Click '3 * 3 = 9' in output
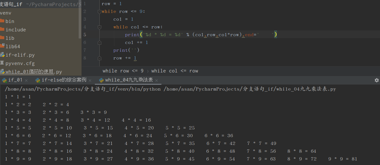Image resolution: width=380 pixels, height=165 pixels. click(94, 112)
